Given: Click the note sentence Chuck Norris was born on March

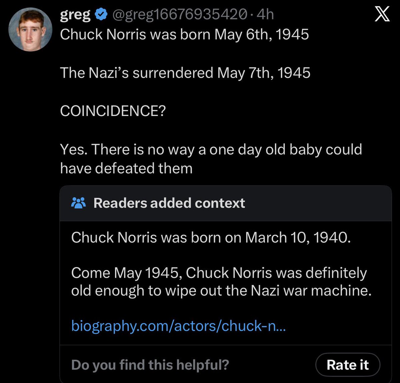Looking at the screenshot, I should pyautogui.click(x=211, y=237).
